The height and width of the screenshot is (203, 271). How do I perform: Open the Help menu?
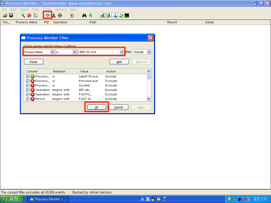pyautogui.click(x=73, y=9)
